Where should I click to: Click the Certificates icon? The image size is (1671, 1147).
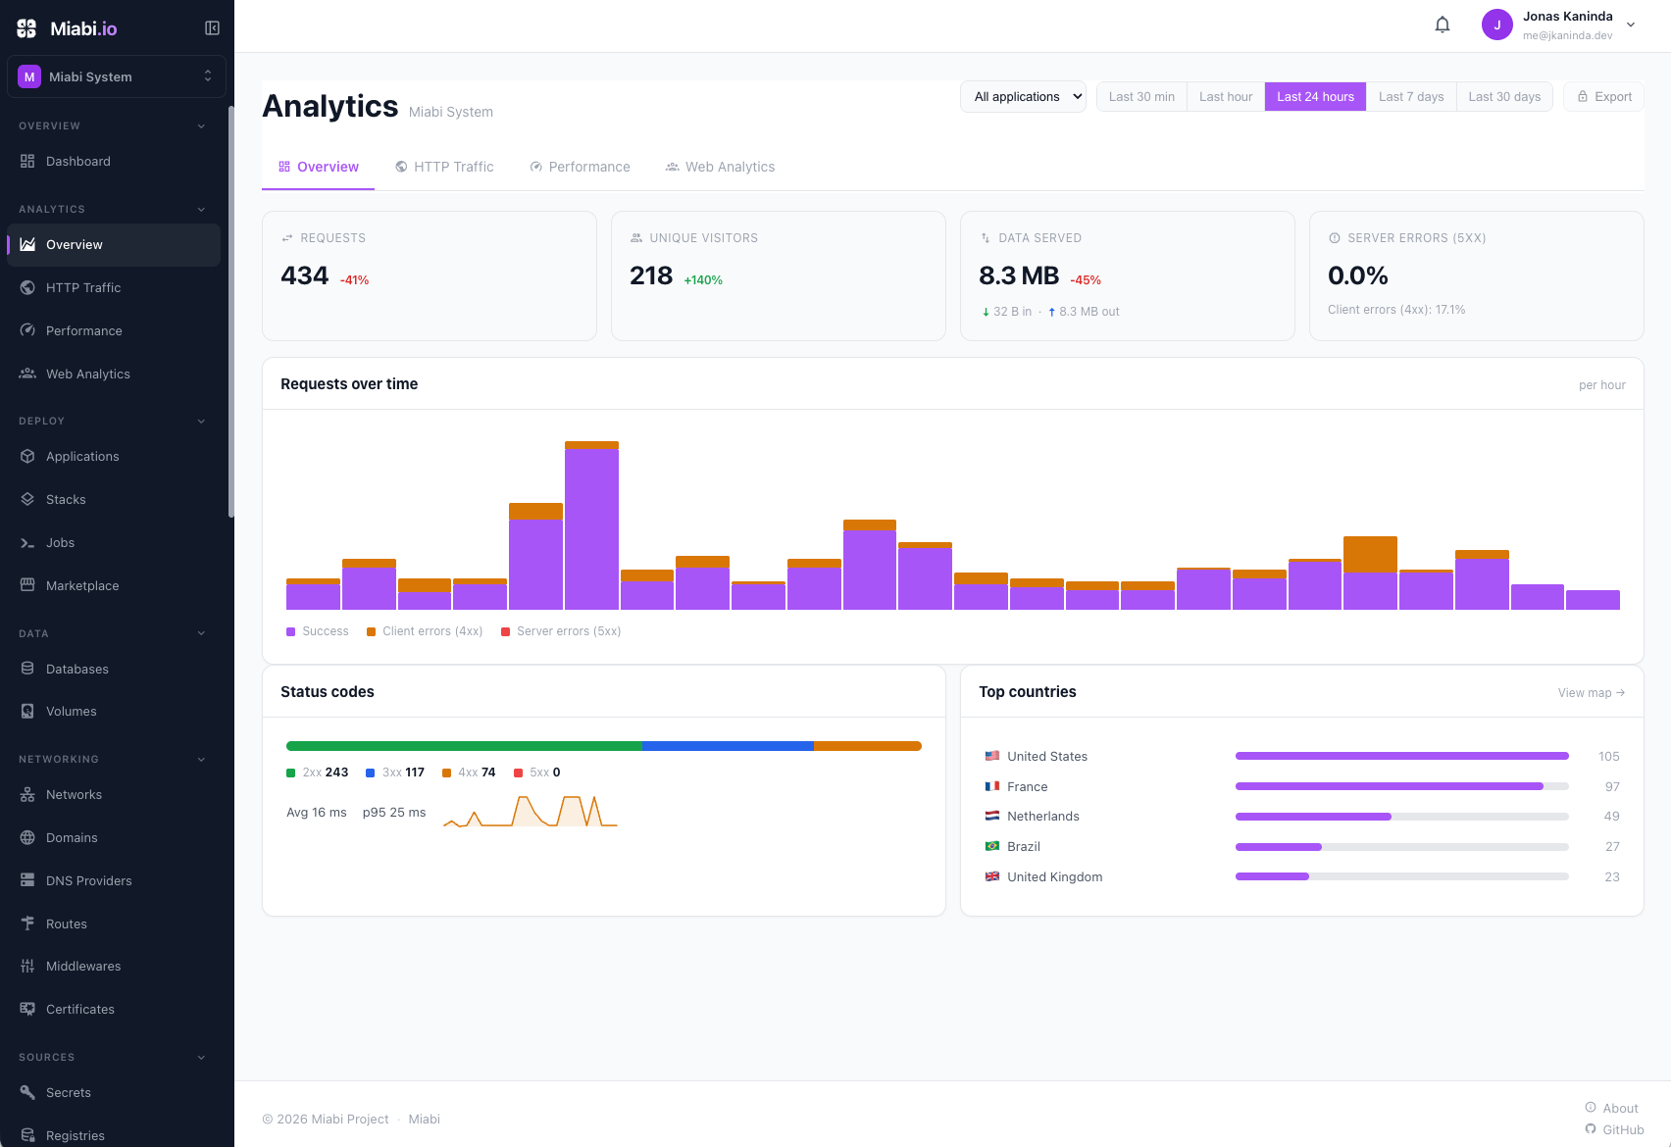27,1009
